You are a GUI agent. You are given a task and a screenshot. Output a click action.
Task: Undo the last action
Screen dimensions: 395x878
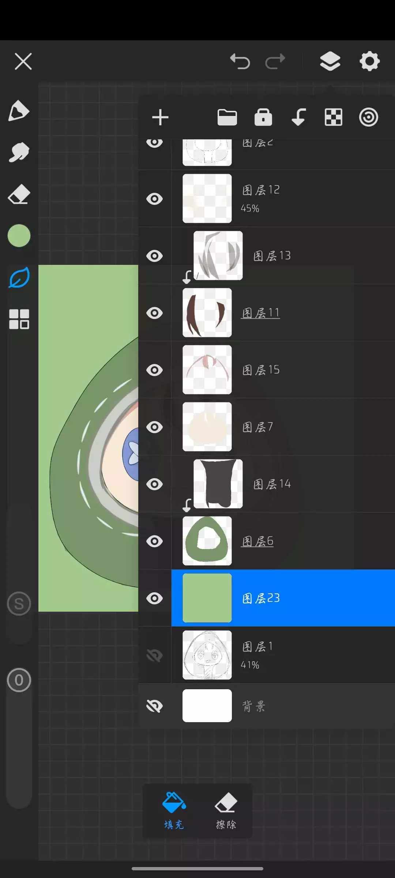[240, 61]
